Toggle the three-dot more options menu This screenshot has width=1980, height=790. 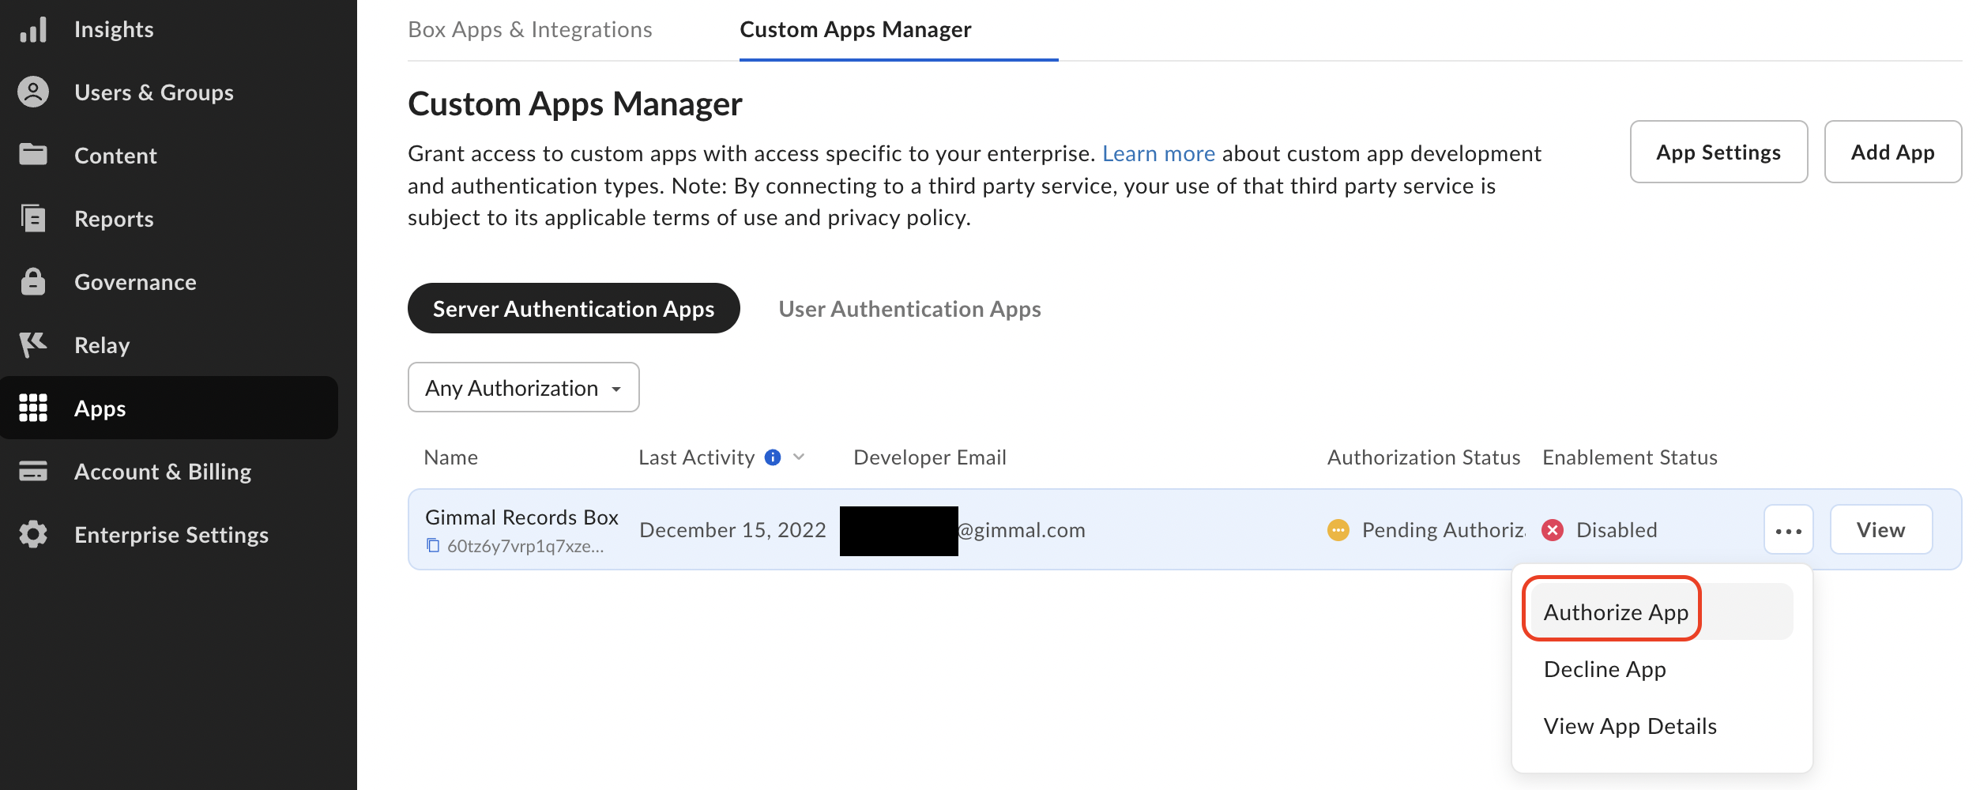pos(1788,530)
